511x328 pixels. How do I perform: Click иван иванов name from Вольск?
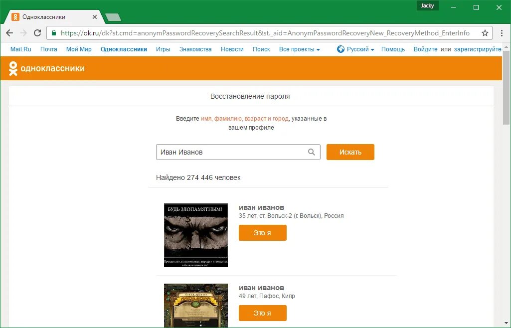point(261,207)
